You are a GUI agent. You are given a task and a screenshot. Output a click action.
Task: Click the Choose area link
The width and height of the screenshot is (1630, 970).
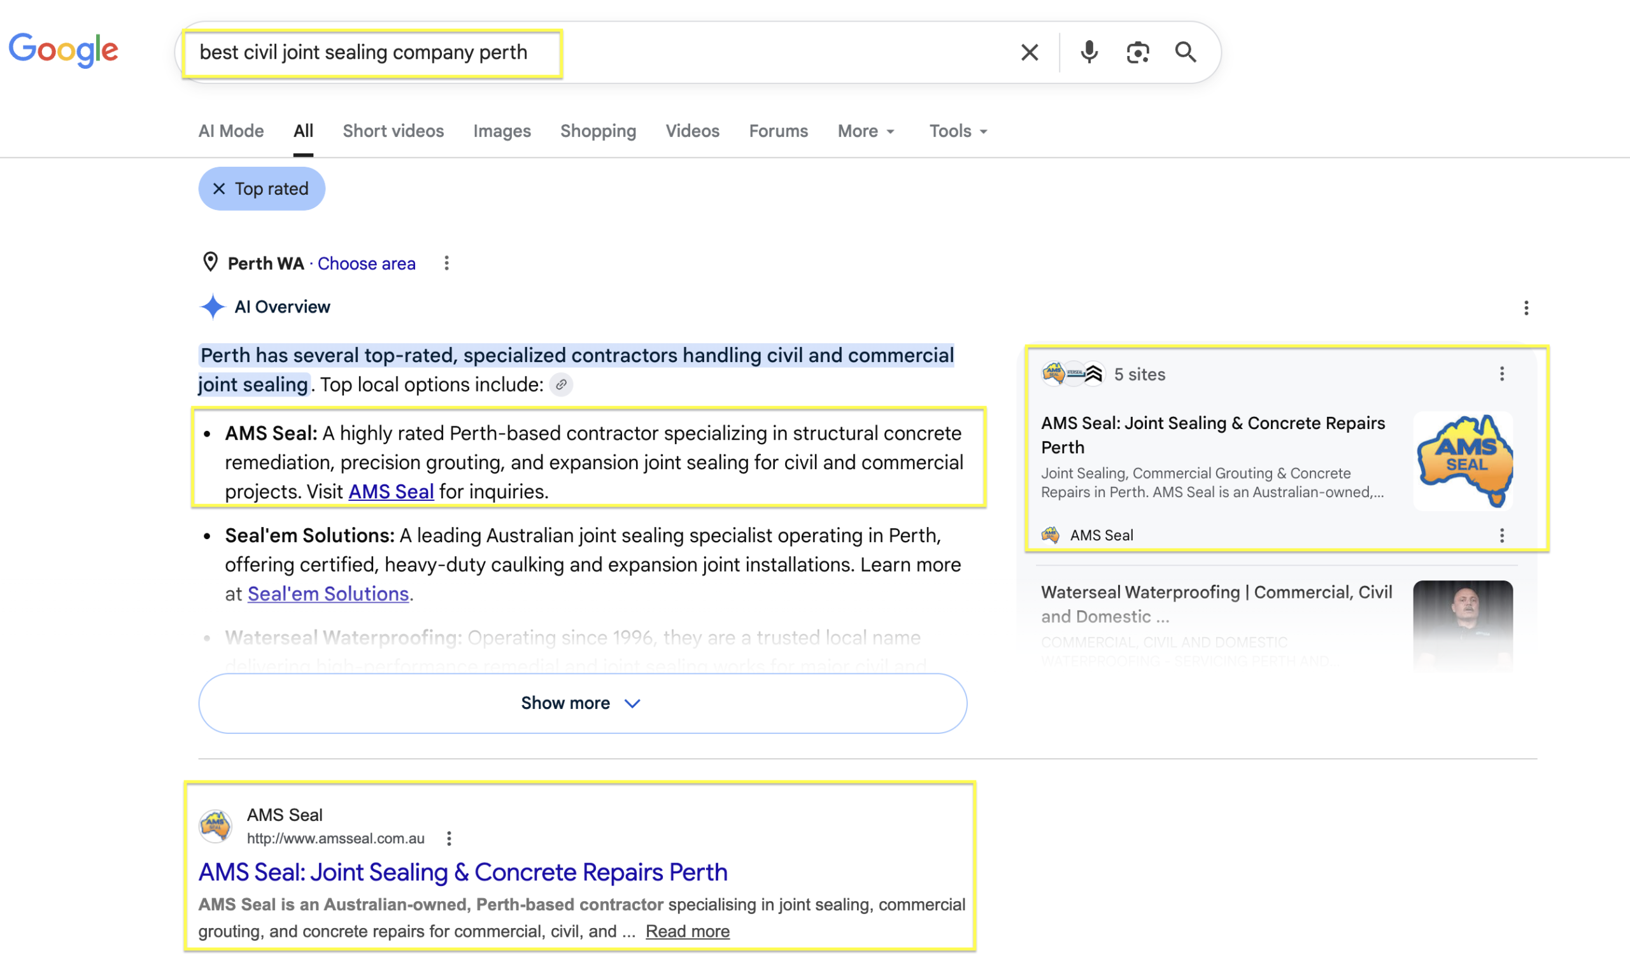[x=366, y=264]
